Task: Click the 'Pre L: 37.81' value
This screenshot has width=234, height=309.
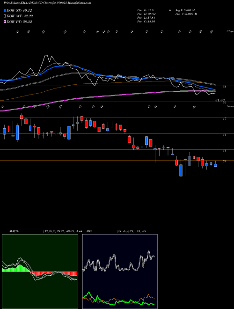Action: (146, 18)
